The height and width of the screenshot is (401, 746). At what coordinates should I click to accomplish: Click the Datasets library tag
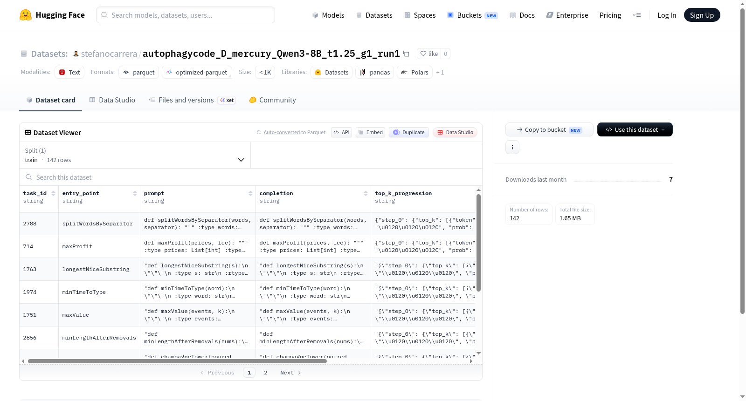pyautogui.click(x=332, y=72)
